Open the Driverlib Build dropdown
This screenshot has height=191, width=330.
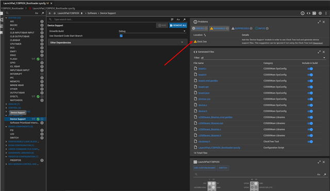152,31
